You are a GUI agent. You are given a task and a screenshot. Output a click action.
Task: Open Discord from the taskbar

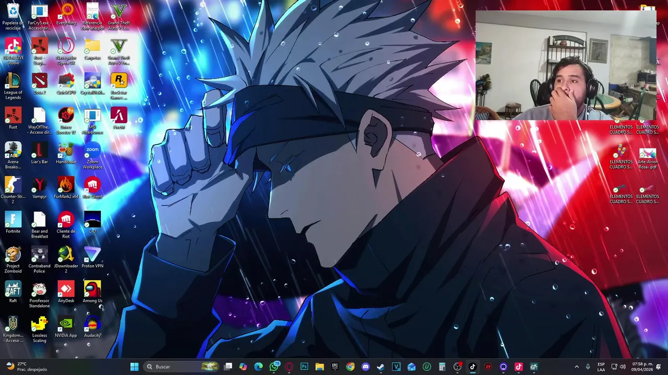coord(365,367)
